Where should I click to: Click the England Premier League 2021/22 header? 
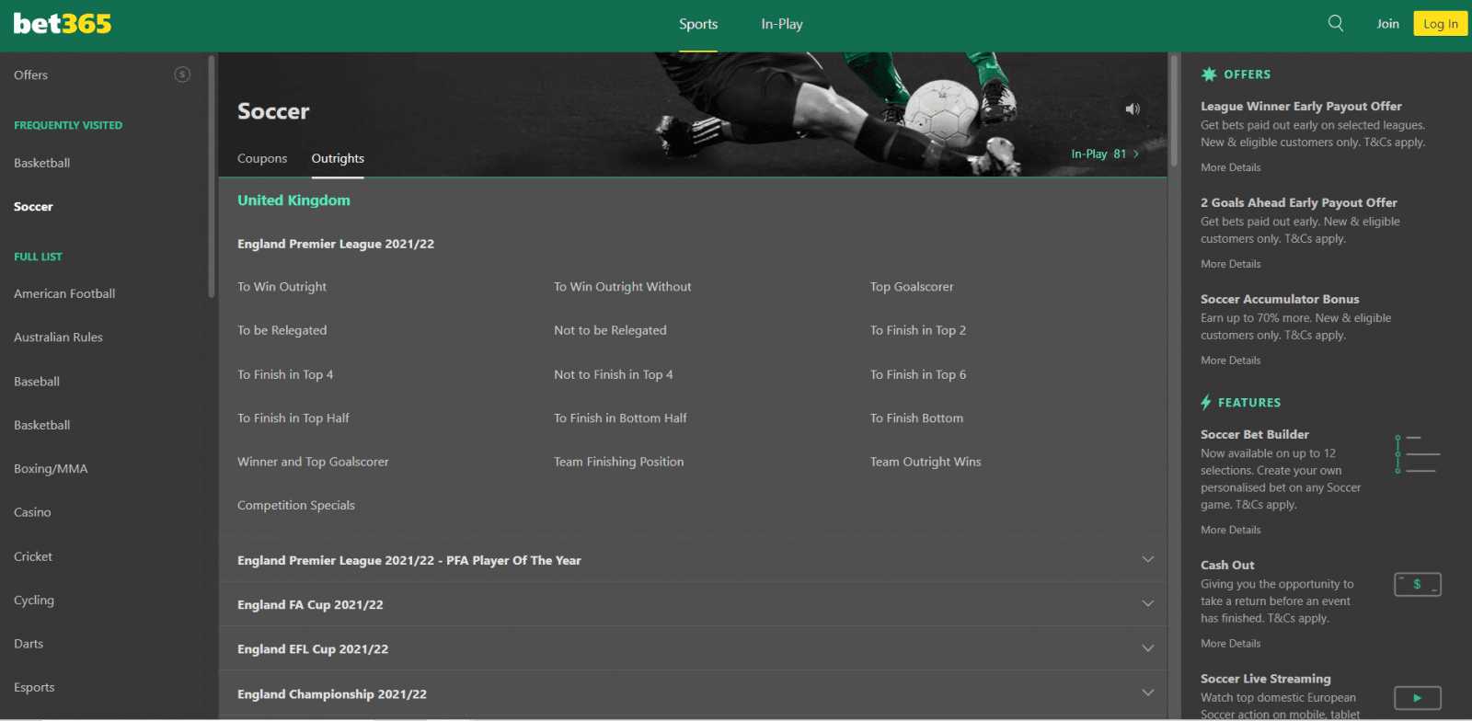(336, 244)
